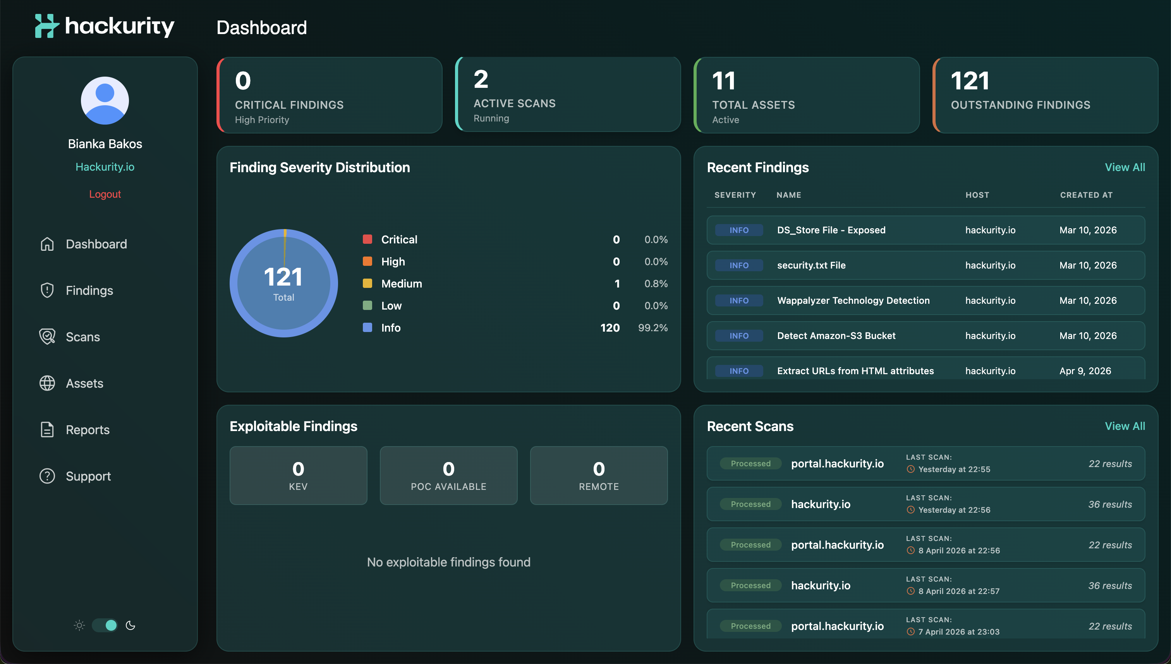
Task: Click View All next to Recent Findings
Action: 1125,167
